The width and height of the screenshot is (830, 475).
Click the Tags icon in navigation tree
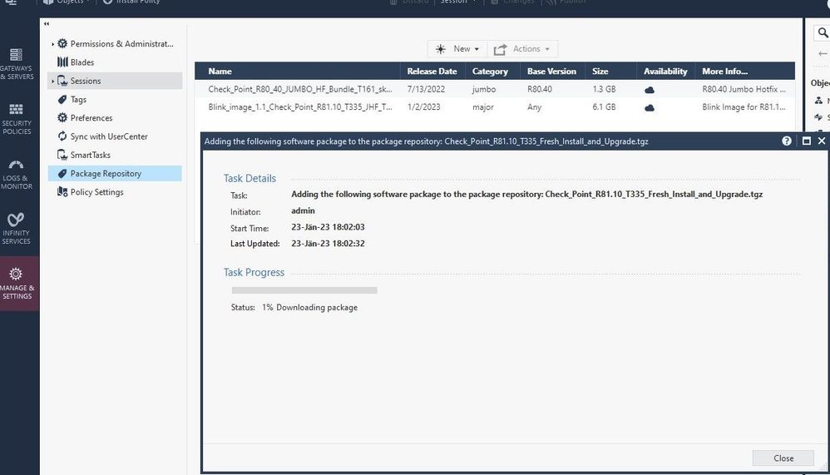point(62,99)
